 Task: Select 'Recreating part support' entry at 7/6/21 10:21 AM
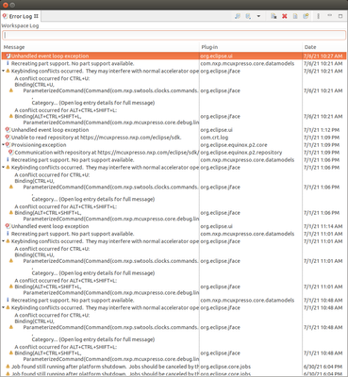click(x=174, y=63)
